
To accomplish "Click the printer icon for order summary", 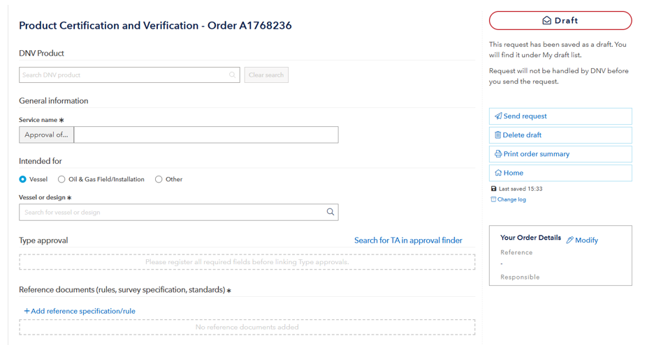I will coord(498,154).
